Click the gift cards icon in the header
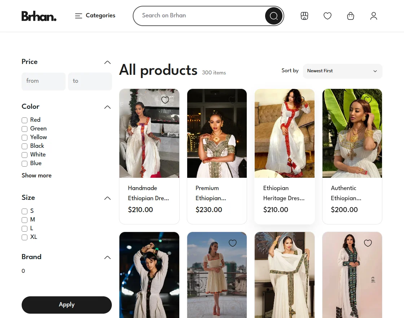Image resolution: width=404 pixels, height=318 pixels. pyautogui.click(x=304, y=16)
